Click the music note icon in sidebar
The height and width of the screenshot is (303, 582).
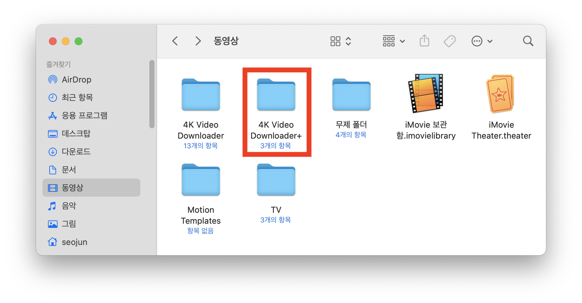(52, 206)
